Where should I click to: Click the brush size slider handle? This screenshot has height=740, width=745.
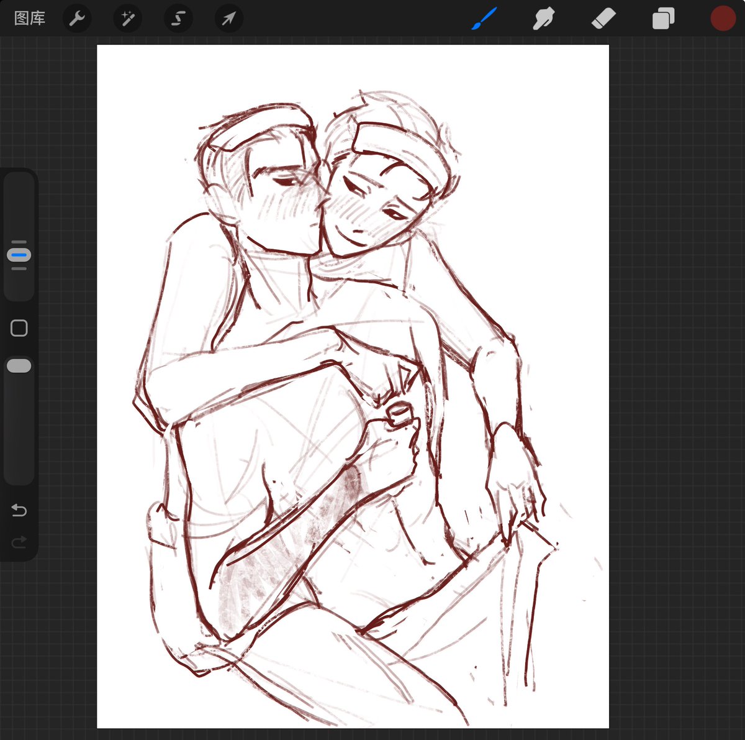pyautogui.click(x=19, y=255)
